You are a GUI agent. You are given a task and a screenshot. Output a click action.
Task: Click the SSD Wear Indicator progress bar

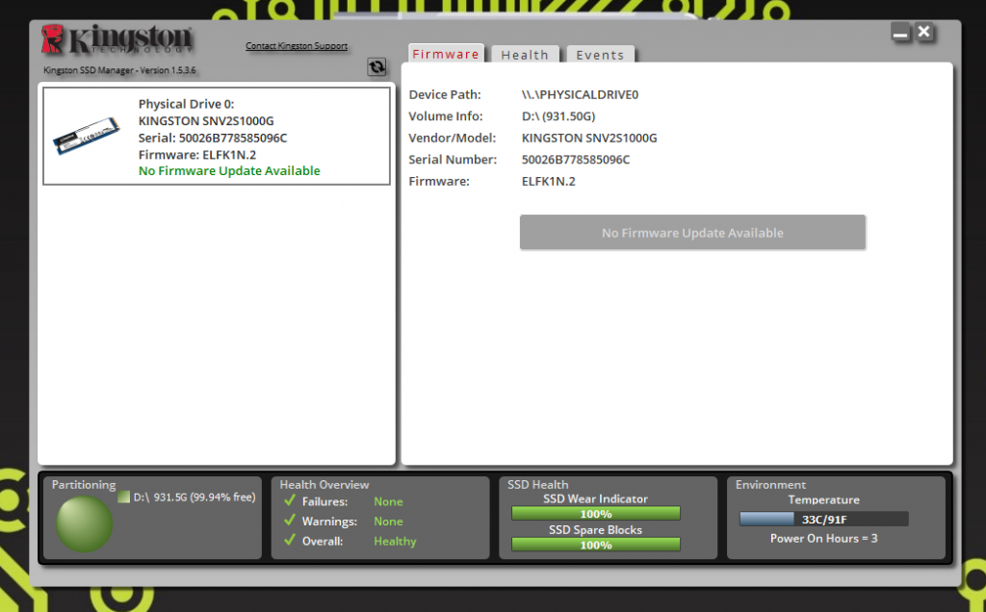tap(595, 513)
